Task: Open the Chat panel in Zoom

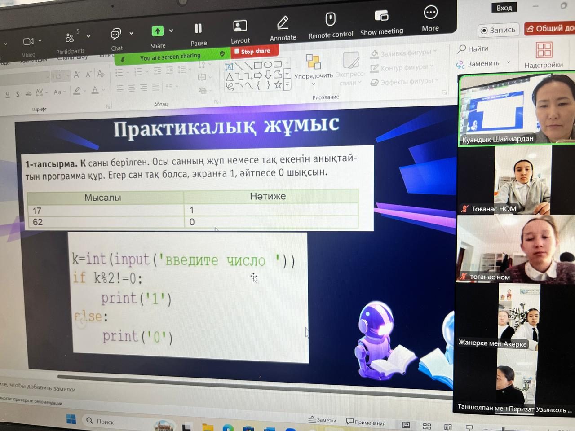Action: coord(116,35)
